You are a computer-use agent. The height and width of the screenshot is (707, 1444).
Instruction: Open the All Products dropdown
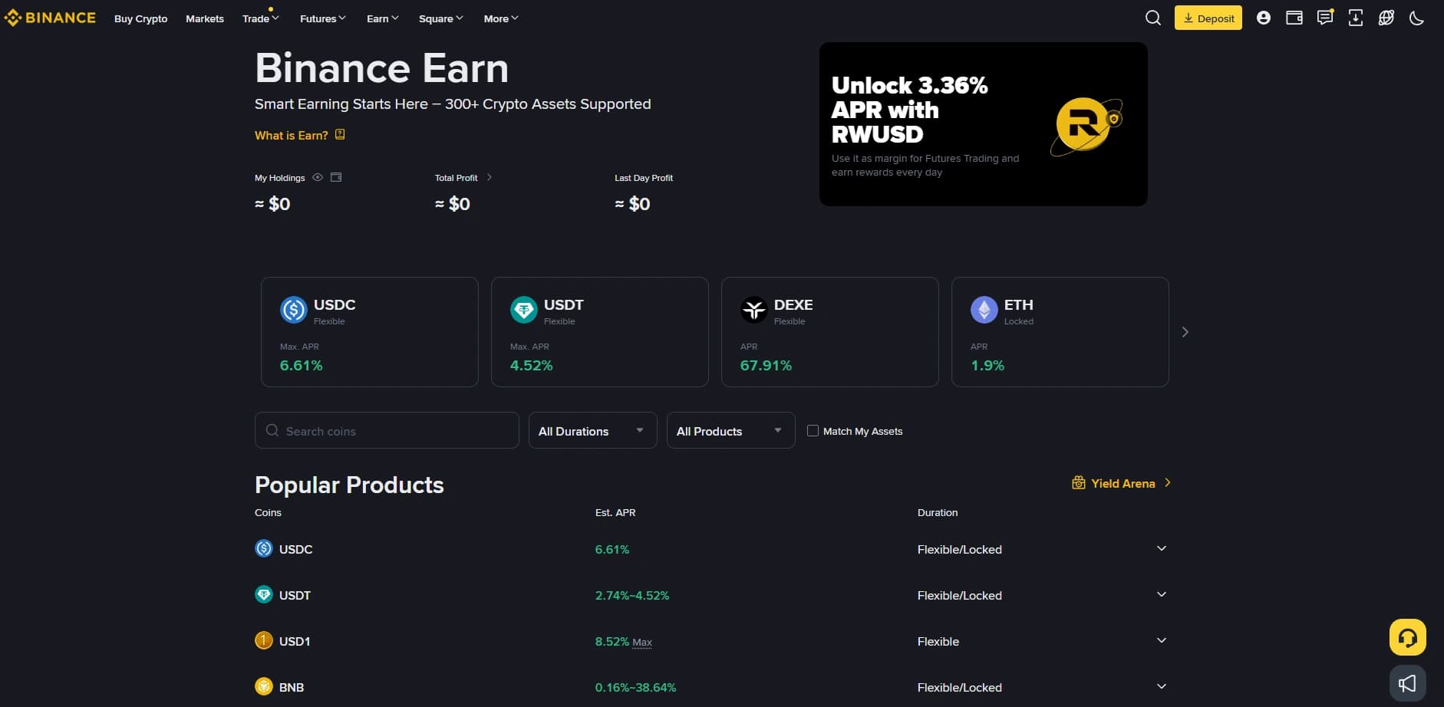[730, 430]
